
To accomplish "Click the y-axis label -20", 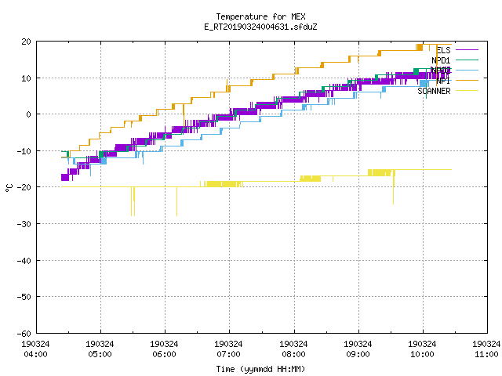I will pyautogui.click(x=24, y=187).
